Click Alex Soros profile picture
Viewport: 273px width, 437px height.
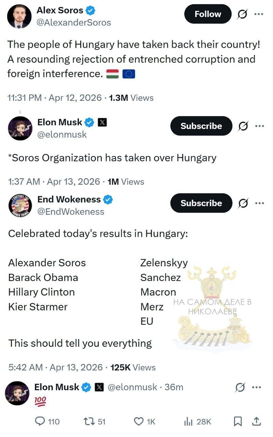click(19, 16)
